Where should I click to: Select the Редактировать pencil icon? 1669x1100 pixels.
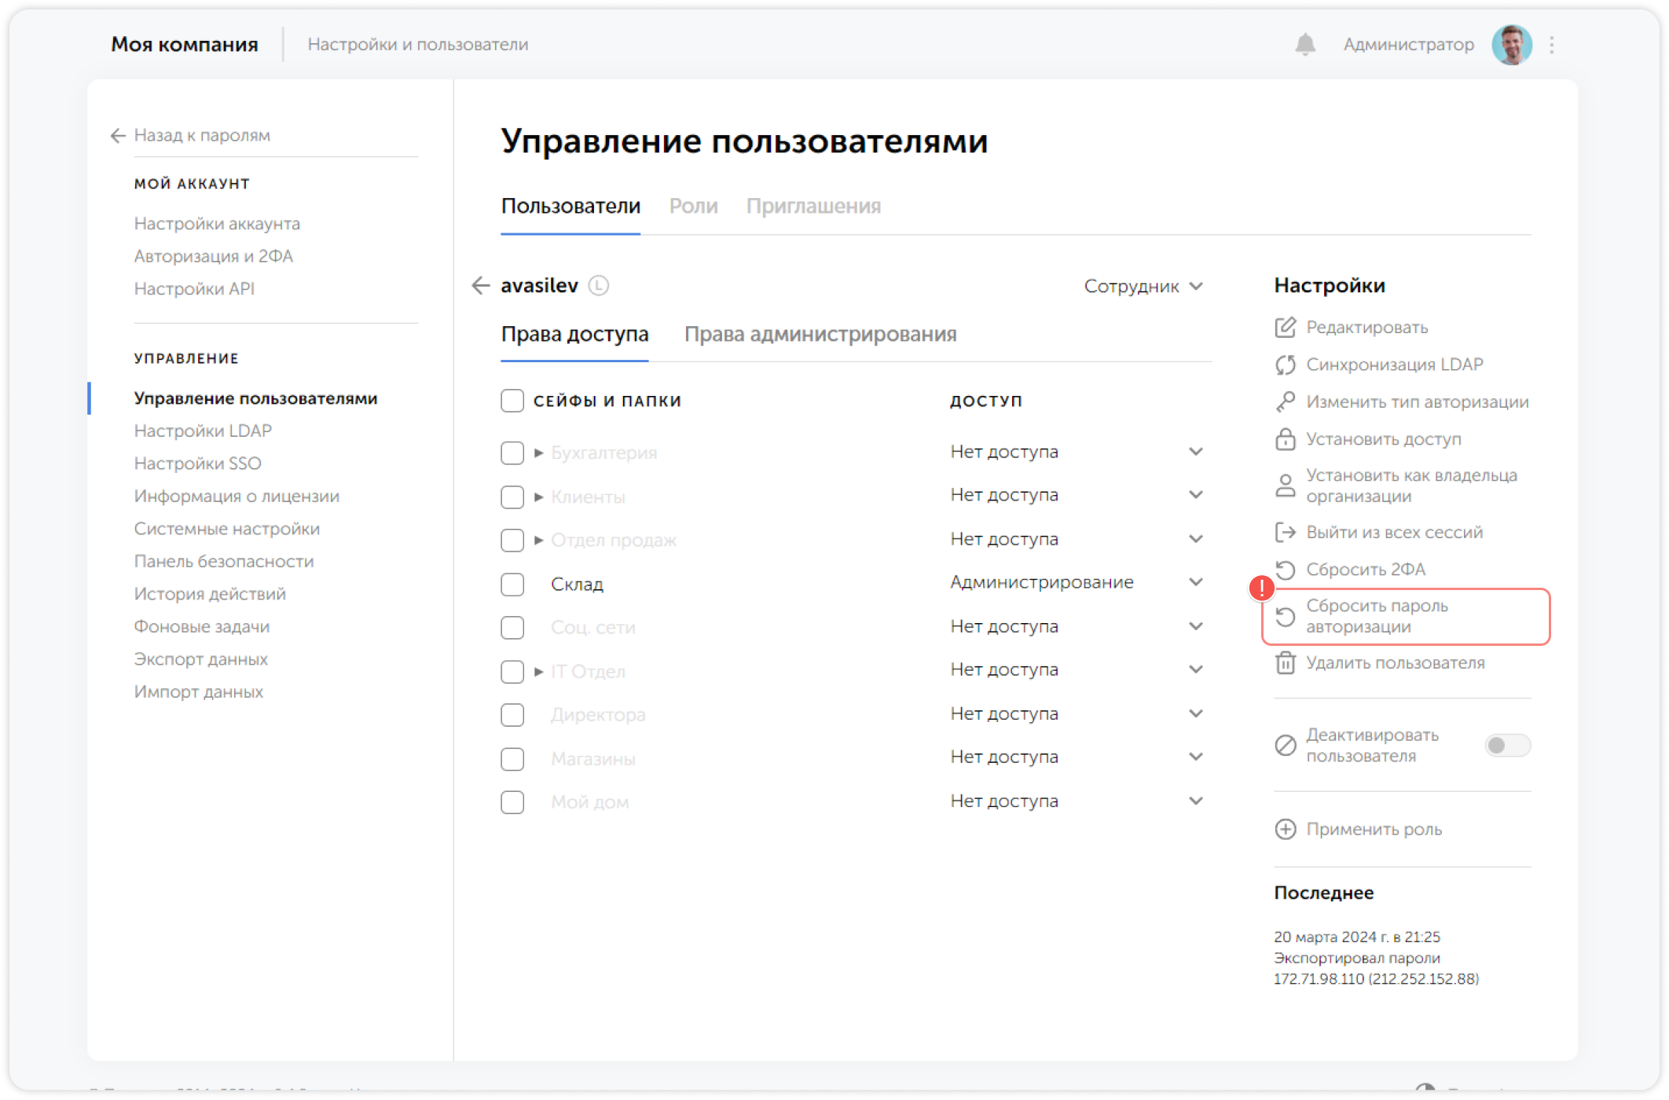1286,328
